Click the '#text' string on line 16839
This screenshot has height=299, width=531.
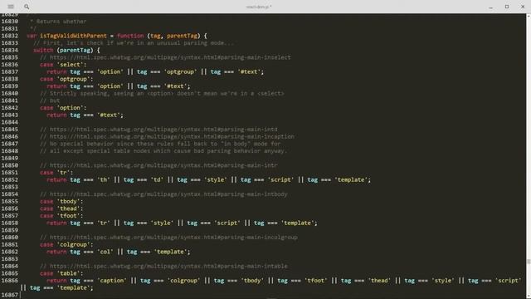[175, 86]
